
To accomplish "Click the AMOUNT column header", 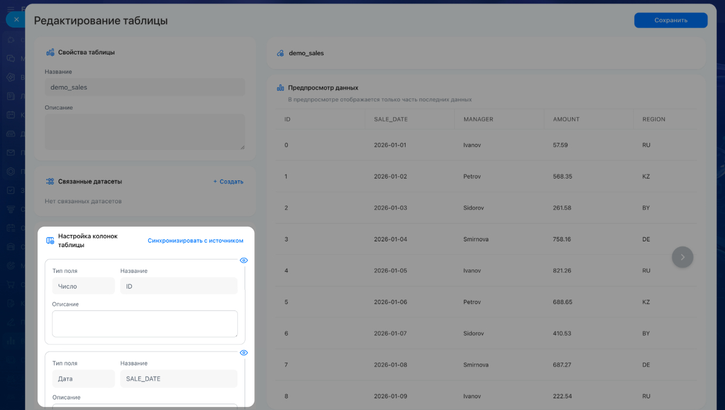I will pyautogui.click(x=566, y=119).
